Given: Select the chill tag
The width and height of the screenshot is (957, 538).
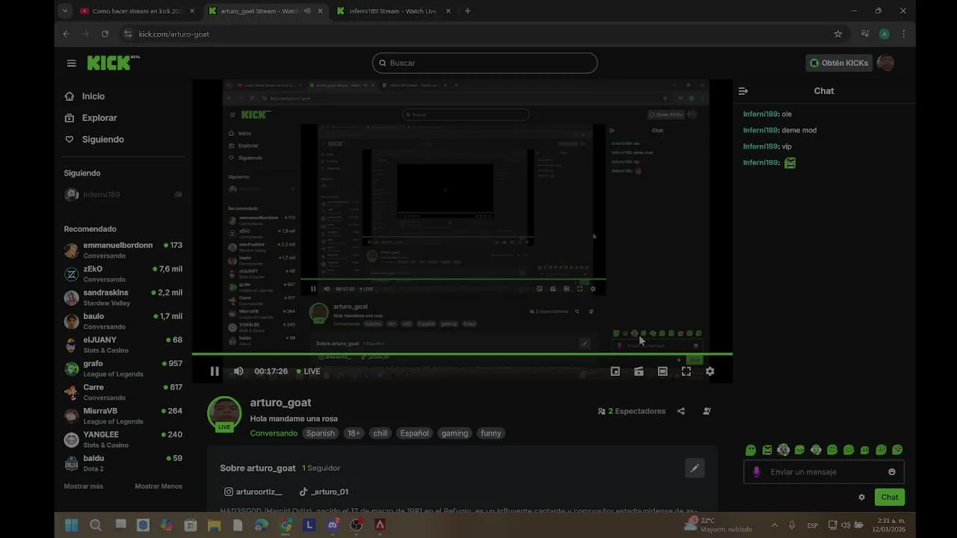Looking at the screenshot, I should coord(381,433).
